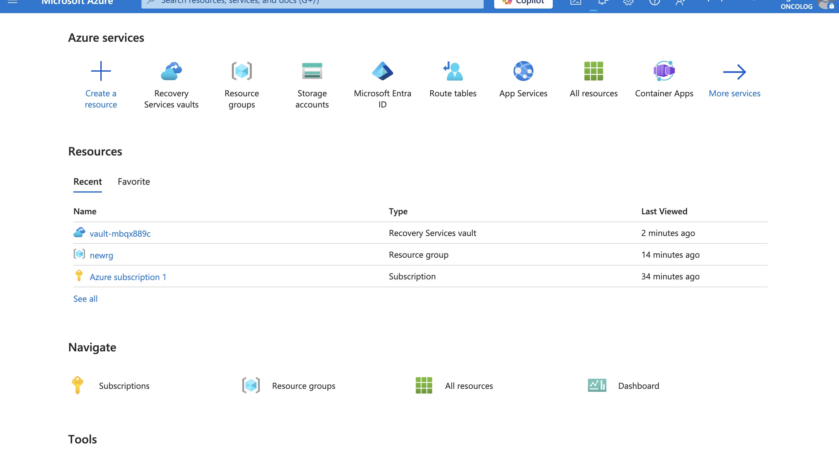Open portal settings gear icon
Screen dimensions: 839x449
tap(628, 2)
